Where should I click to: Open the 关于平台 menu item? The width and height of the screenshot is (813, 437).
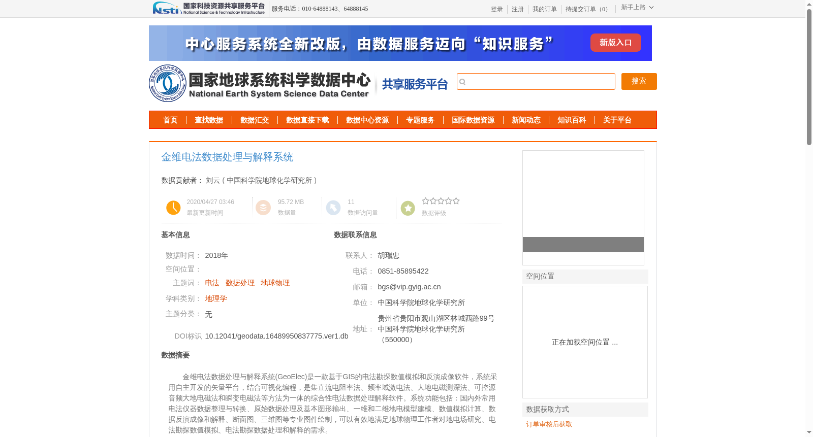(x=617, y=120)
